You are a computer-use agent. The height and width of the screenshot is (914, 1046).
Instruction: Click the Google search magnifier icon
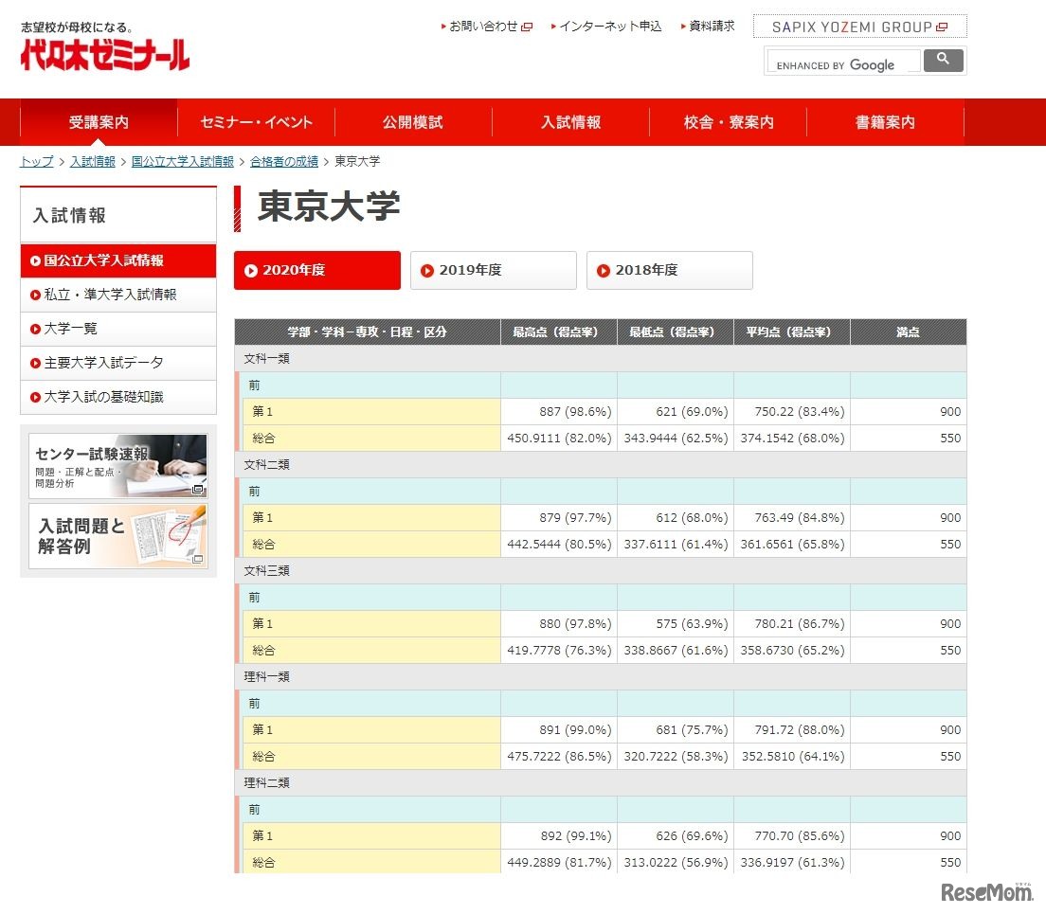point(942,60)
